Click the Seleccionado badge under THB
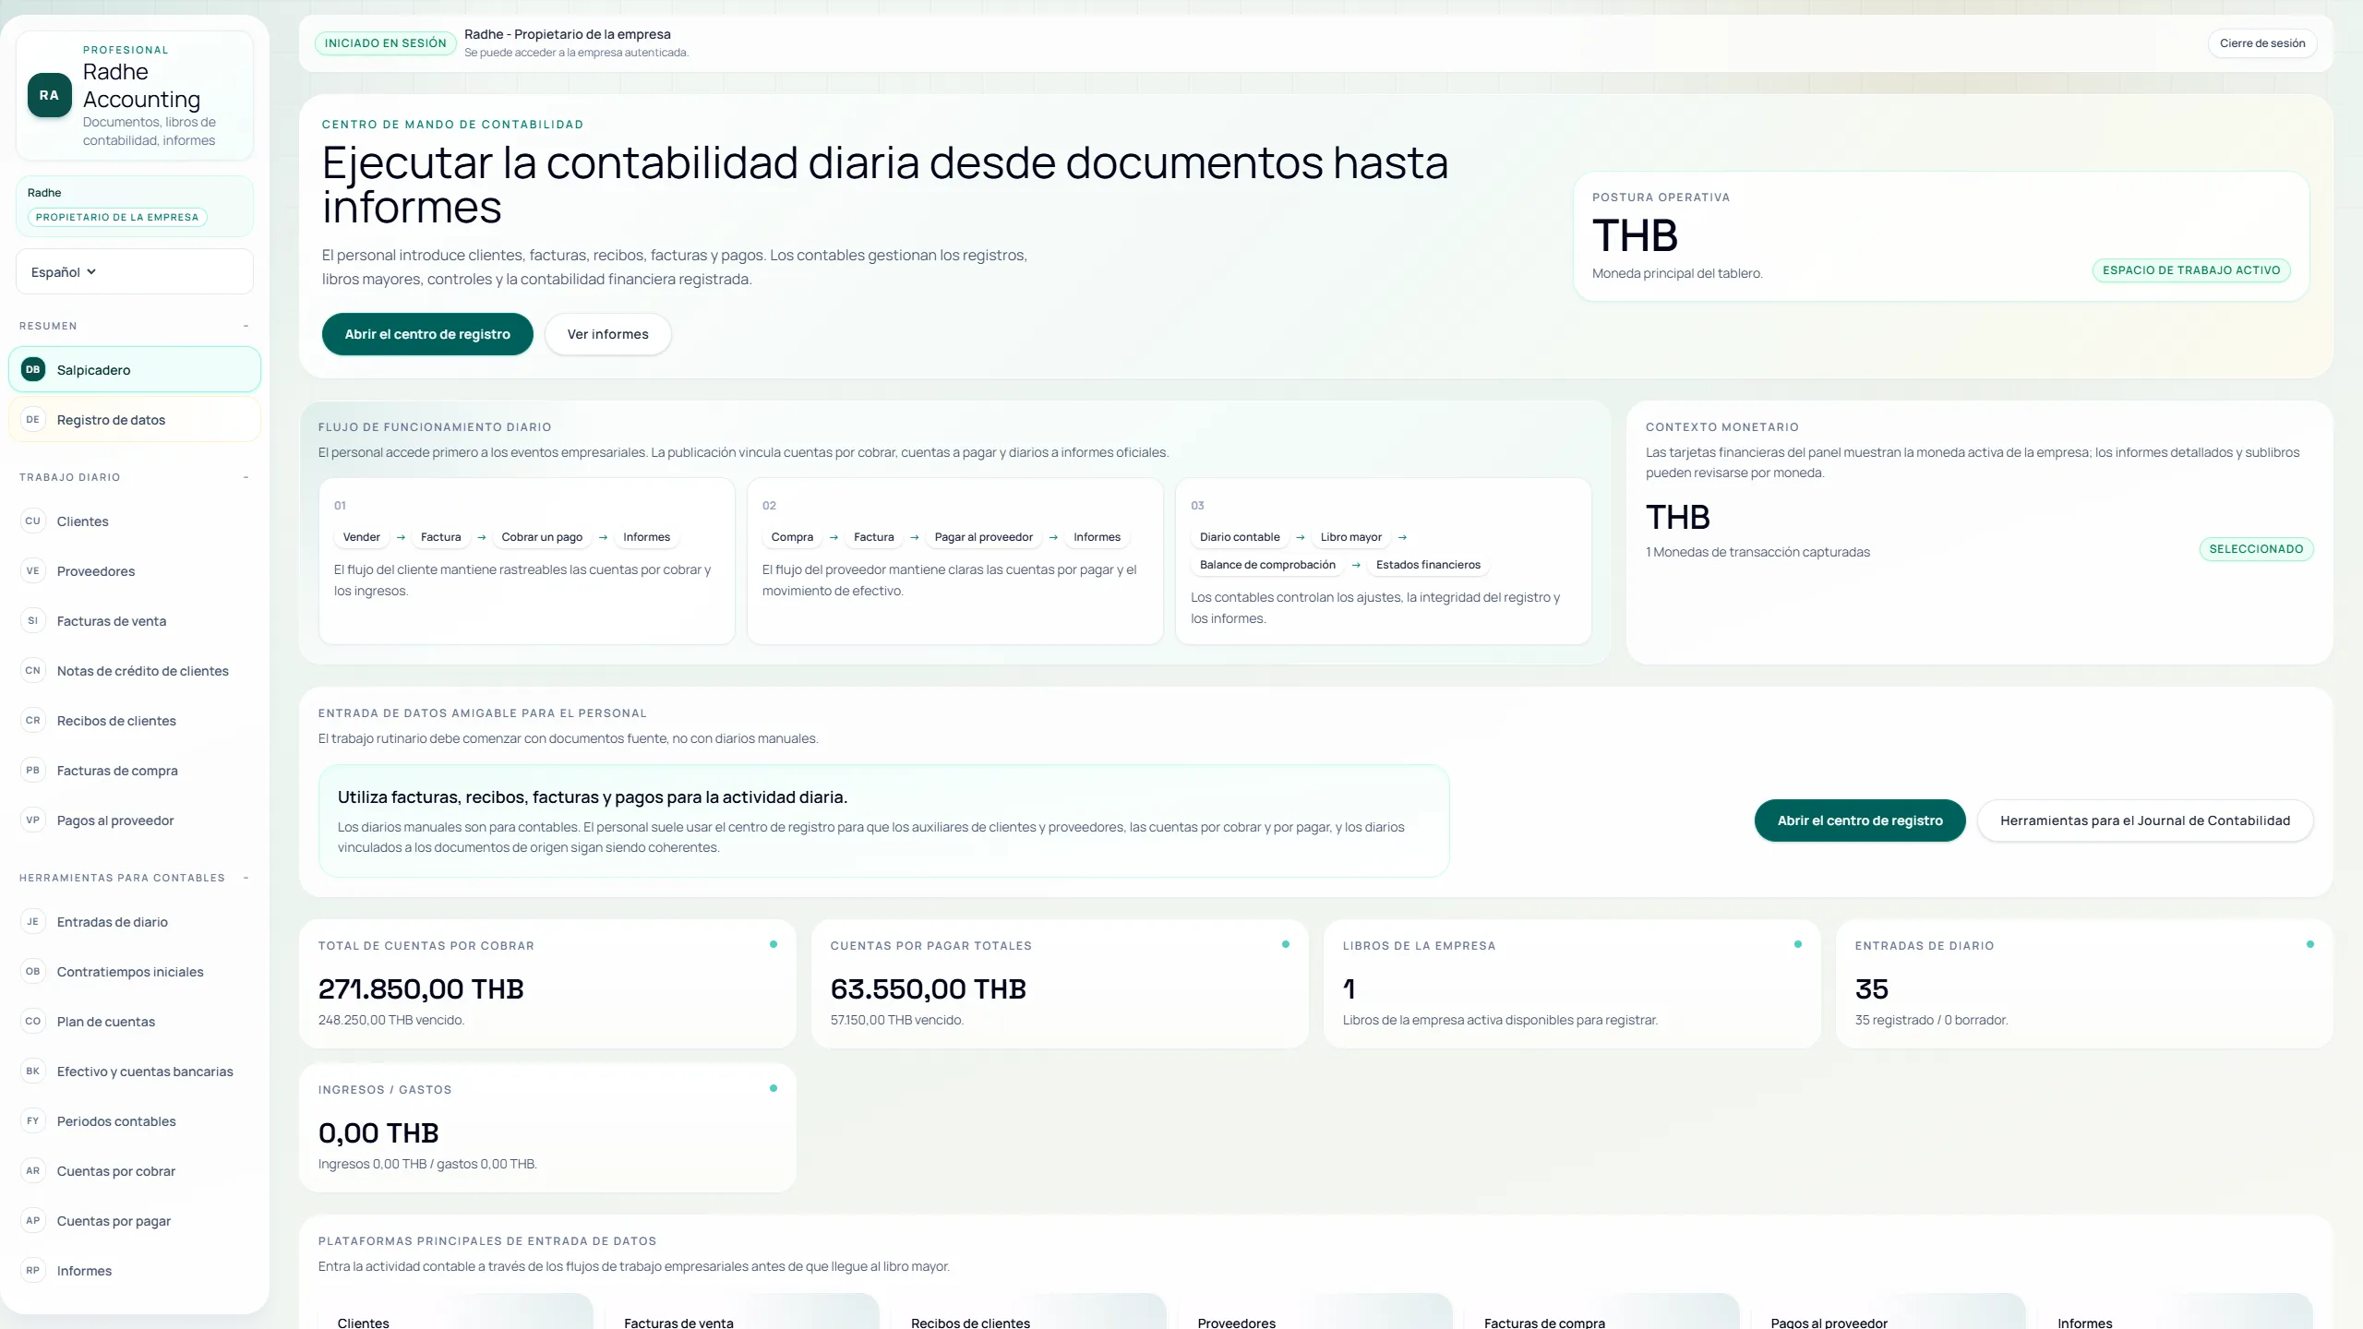 (x=2256, y=549)
